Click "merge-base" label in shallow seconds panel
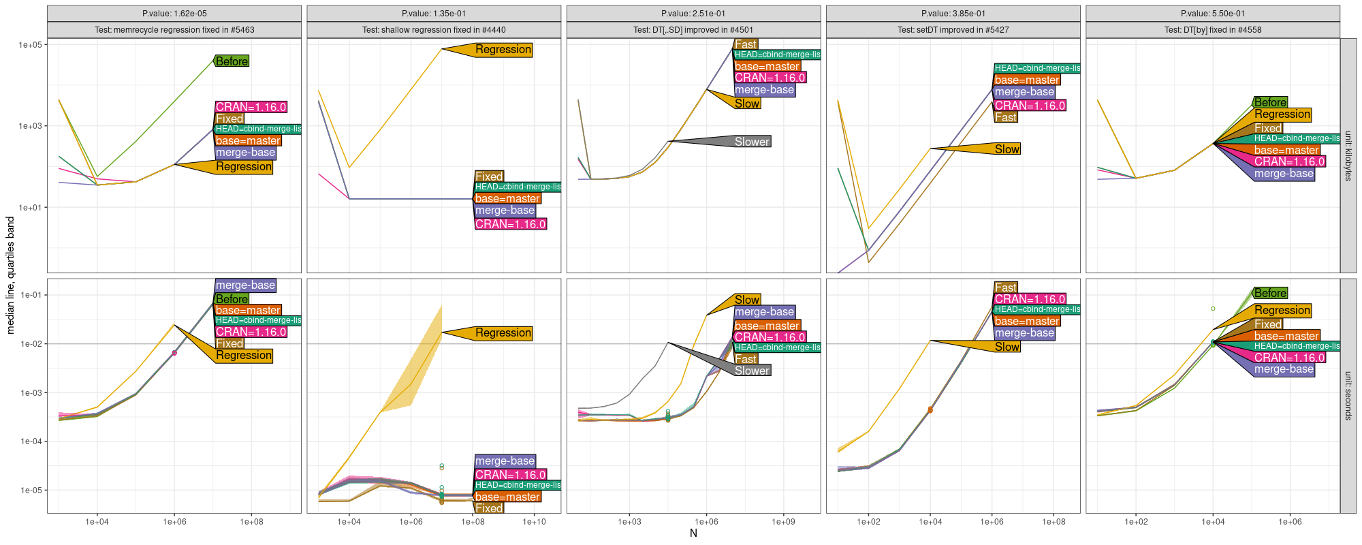Image resolution: width=1362 pixels, height=545 pixels. point(505,461)
